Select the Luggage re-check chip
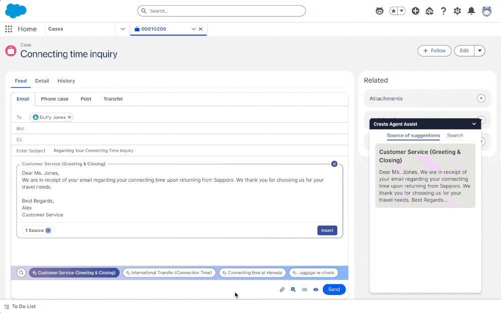The image size is (501, 313). coord(314,273)
